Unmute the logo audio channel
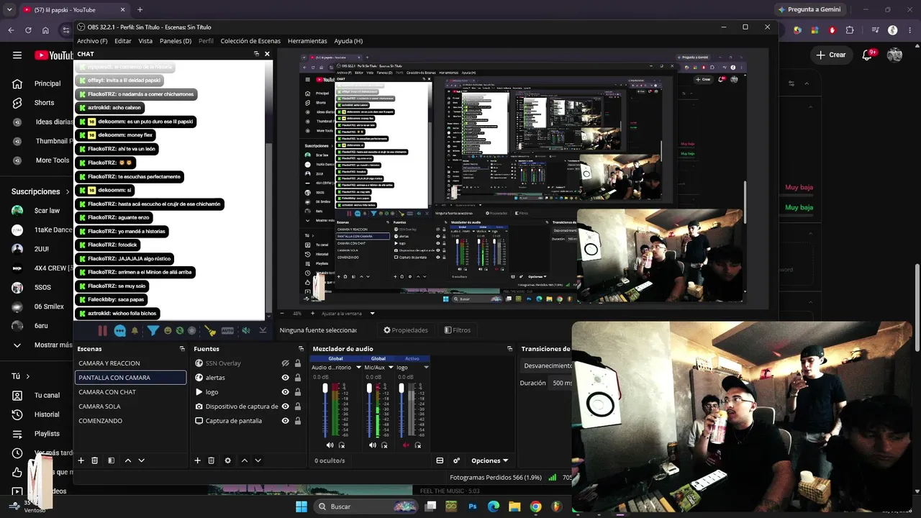The image size is (921, 518). pos(407,445)
